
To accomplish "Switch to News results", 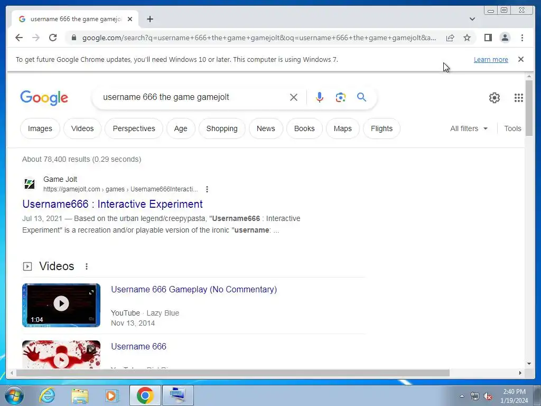I will coord(266,128).
